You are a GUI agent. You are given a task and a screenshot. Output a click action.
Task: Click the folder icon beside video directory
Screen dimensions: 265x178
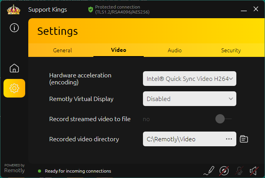pyautogui.click(x=244, y=139)
